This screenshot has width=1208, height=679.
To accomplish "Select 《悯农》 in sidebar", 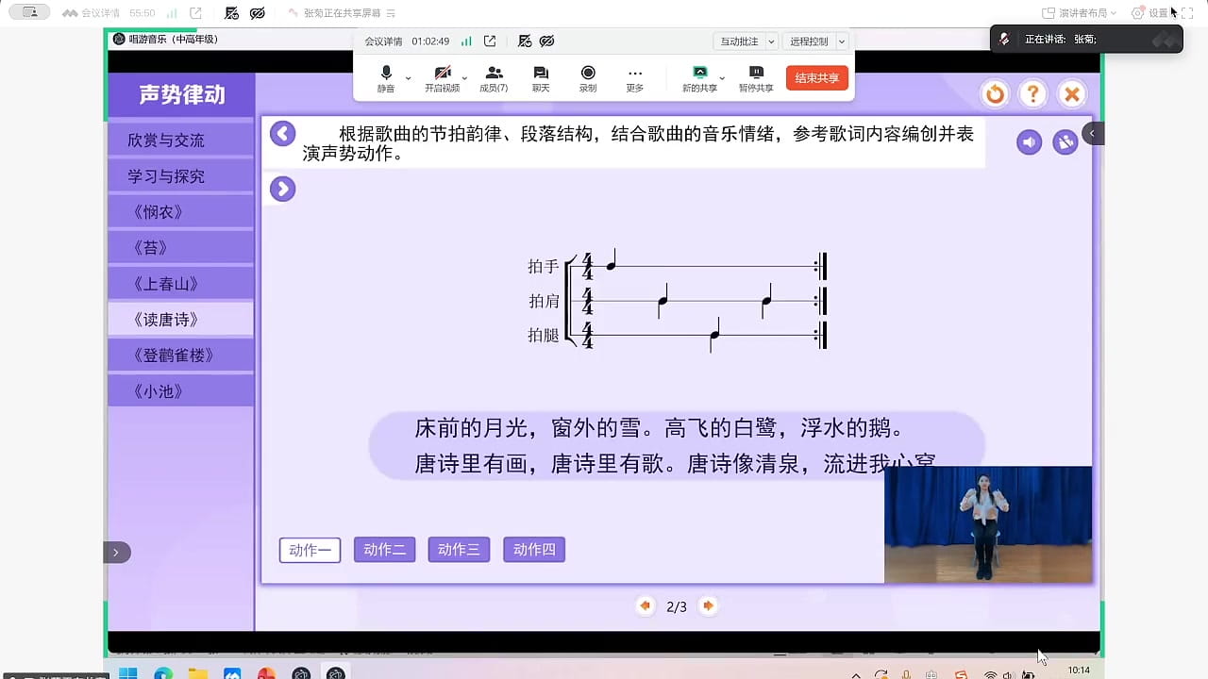I will click(x=180, y=212).
